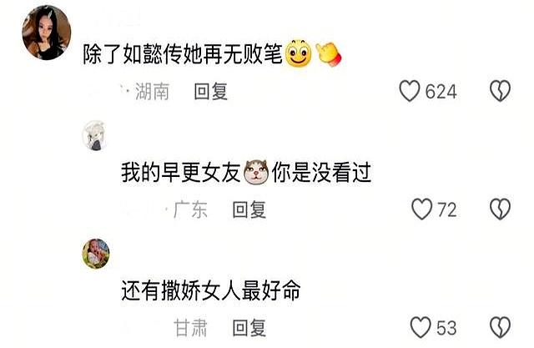Select comment text 除了如懿传她再无败笔

pyautogui.click(x=183, y=54)
